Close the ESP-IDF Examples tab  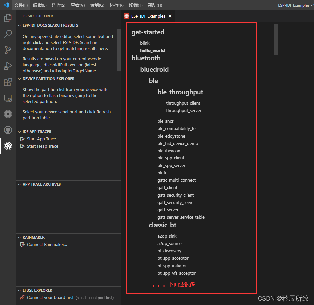click(x=170, y=16)
